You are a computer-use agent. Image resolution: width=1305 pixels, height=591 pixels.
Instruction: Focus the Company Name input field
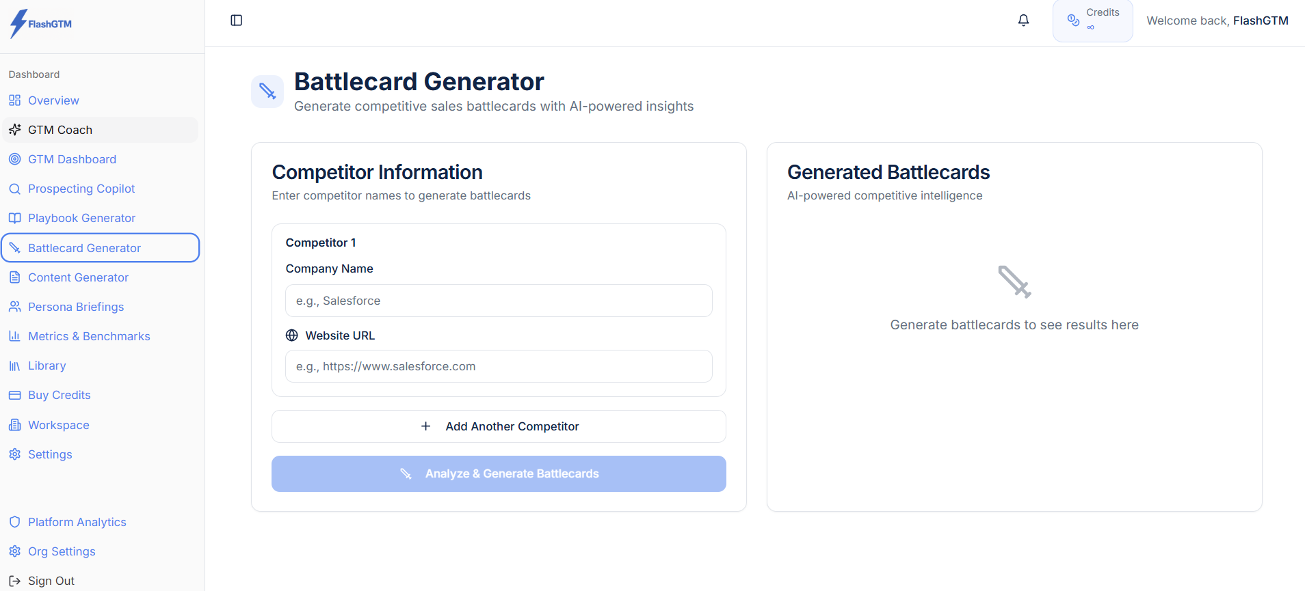pyautogui.click(x=499, y=301)
